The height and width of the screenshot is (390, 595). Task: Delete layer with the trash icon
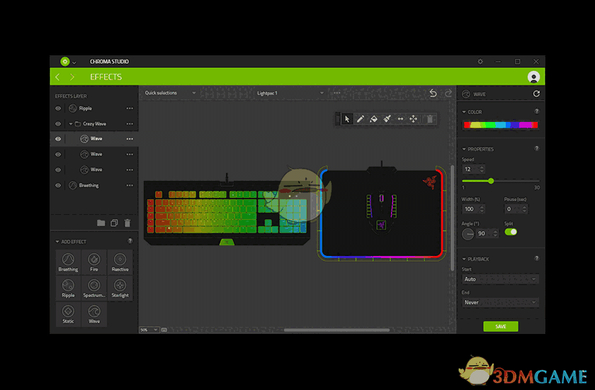127,223
